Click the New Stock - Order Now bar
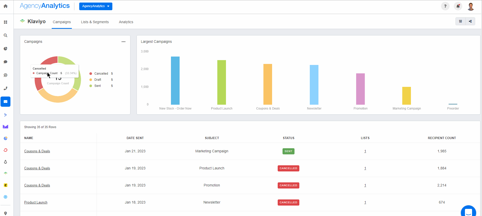 [175, 80]
